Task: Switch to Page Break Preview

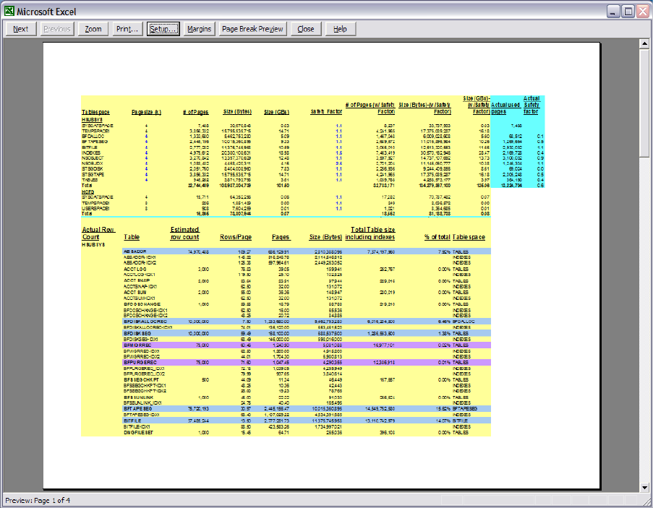Action: (x=252, y=29)
